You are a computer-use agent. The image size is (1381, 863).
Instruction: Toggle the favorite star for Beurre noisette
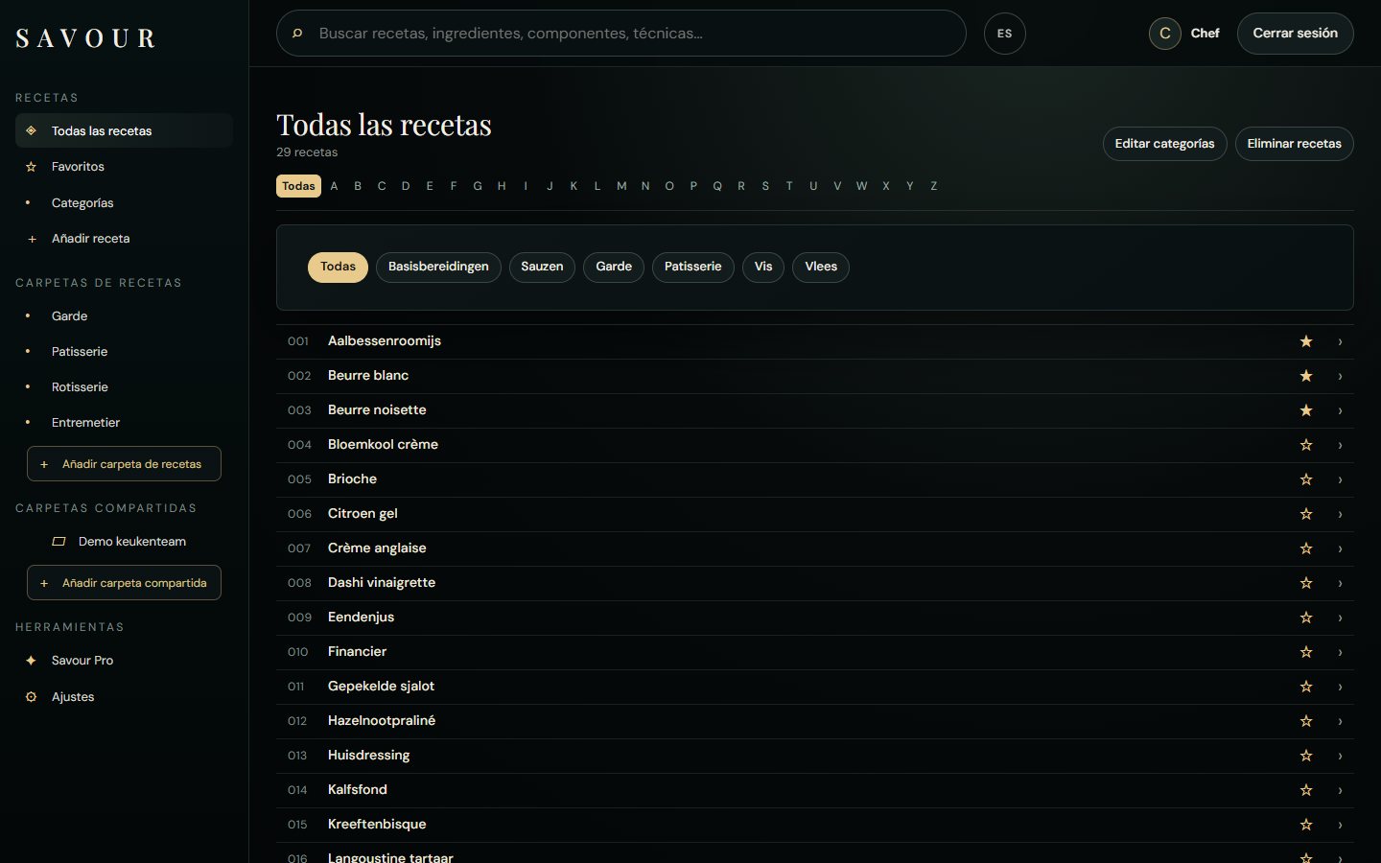tap(1306, 410)
